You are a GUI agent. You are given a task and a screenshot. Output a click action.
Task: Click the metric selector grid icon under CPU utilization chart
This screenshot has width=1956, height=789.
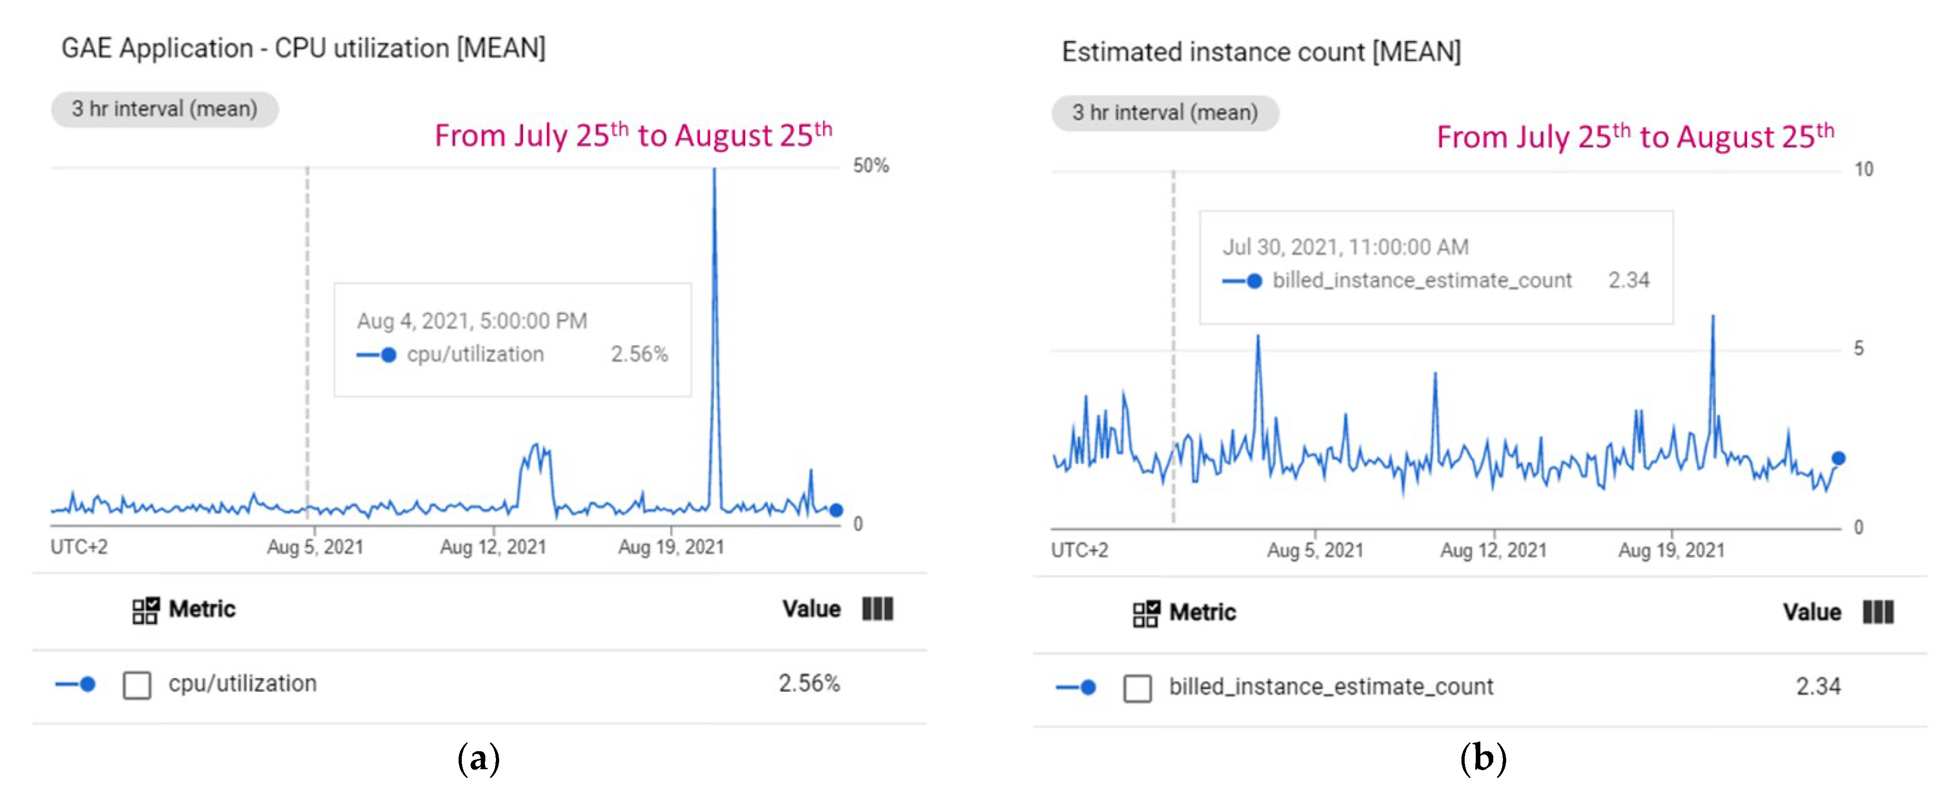[145, 609]
